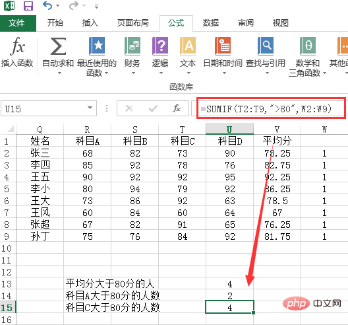Select column header Q
348x325 pixels.
[x=40, y=129]
